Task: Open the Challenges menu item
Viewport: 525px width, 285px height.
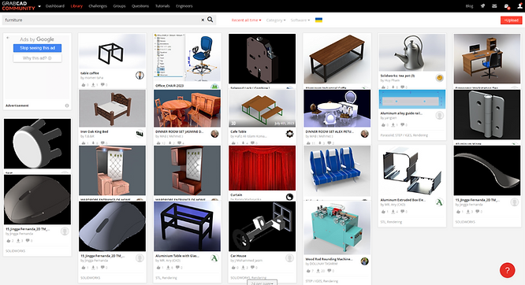Action: pos(98,6)
